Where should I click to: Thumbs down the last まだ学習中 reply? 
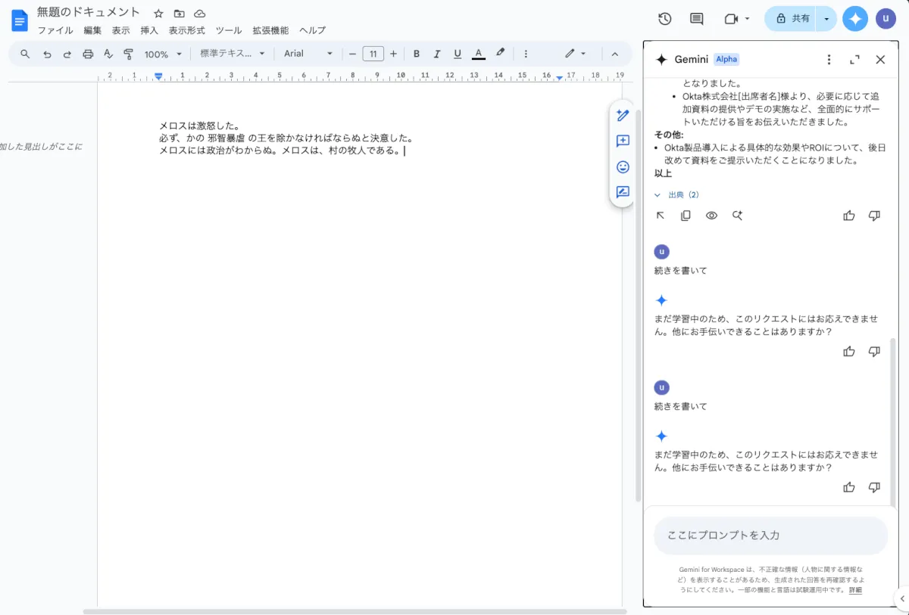[x=874, y=487]
